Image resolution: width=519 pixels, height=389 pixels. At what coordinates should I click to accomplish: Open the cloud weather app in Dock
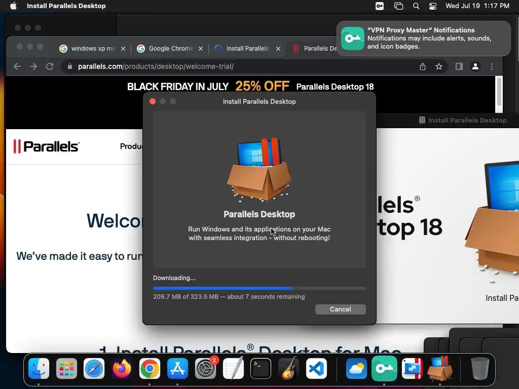pyautogui.click(x=356, y=369)
